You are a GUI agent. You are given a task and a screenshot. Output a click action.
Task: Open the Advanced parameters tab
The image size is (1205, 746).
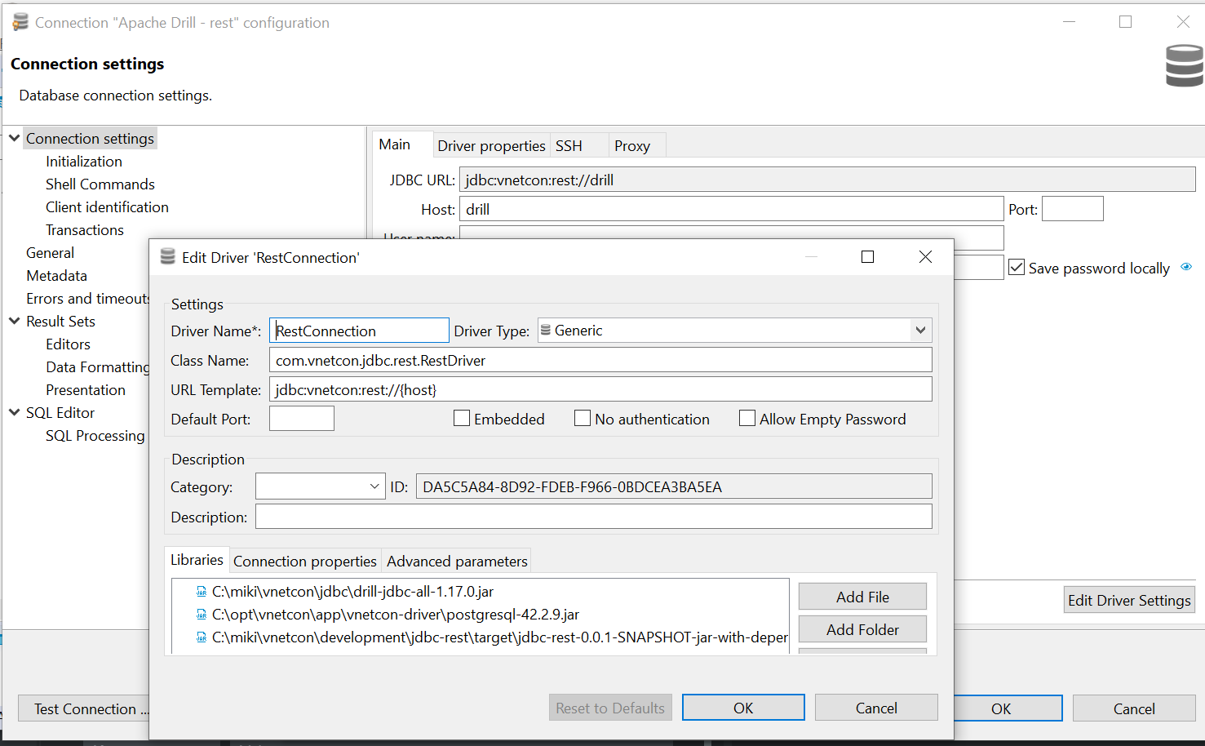pyautogui.click(x=457, y=561)
